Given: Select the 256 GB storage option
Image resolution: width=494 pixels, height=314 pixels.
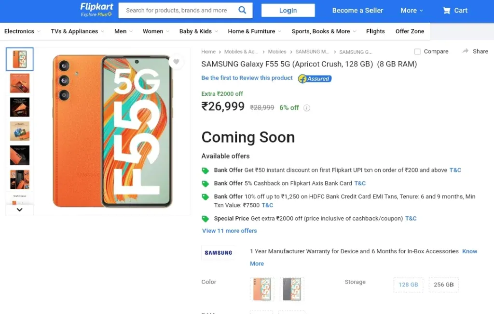Looking at the screenshot, I should [444, 285].
